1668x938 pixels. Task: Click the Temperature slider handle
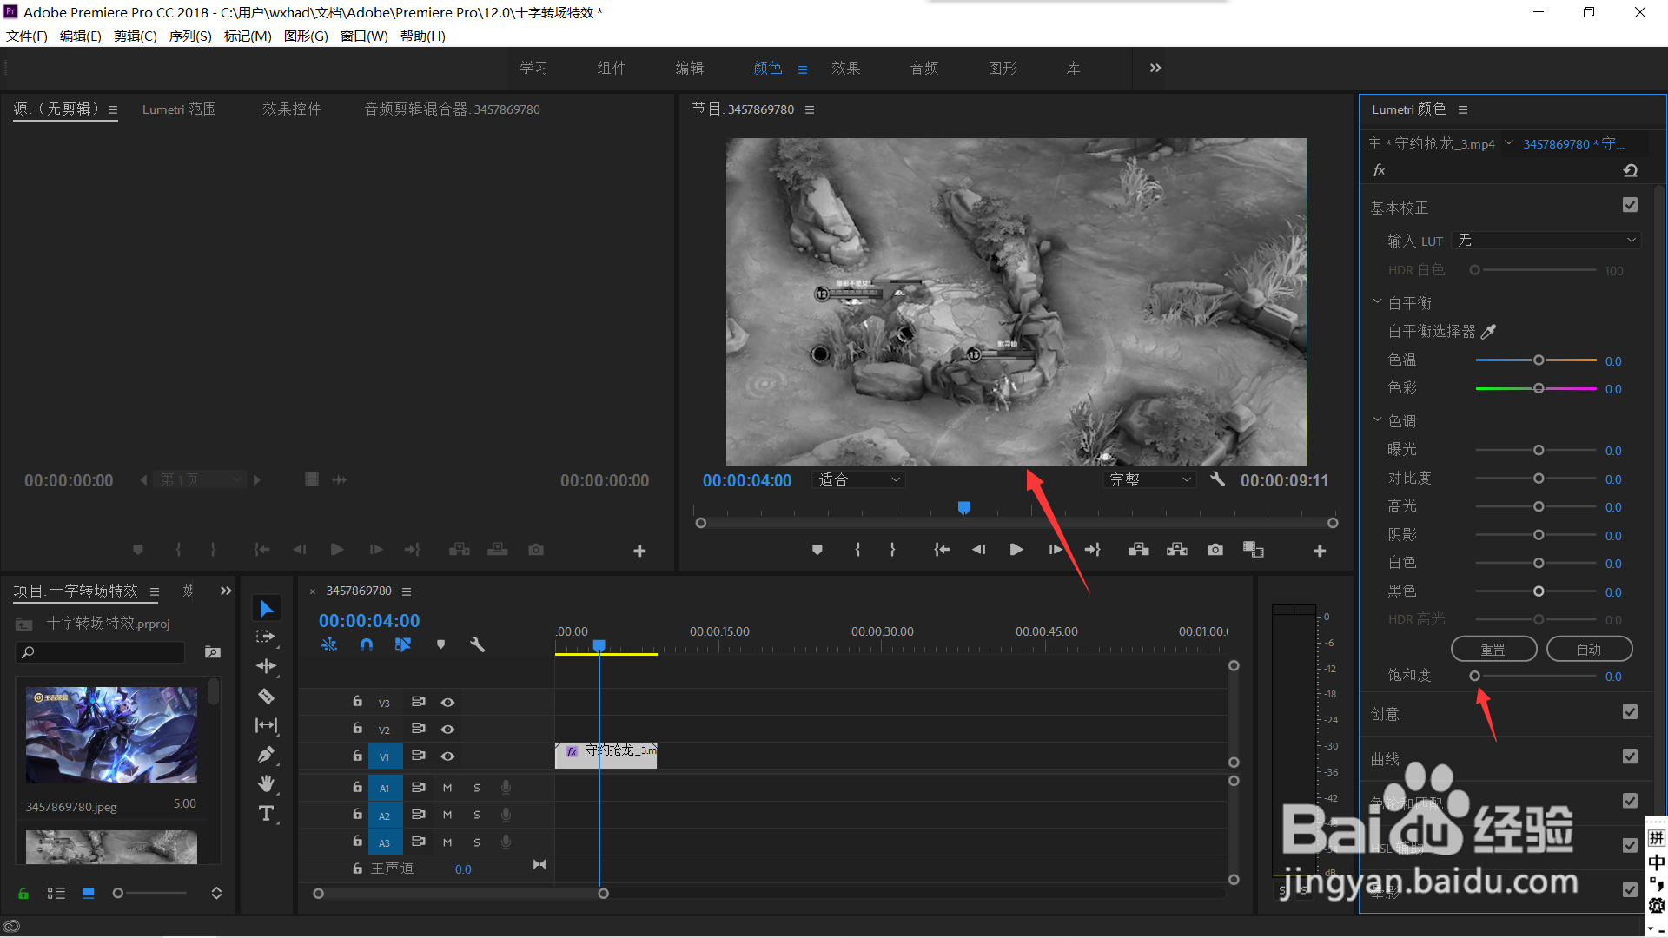point(1539,360)
